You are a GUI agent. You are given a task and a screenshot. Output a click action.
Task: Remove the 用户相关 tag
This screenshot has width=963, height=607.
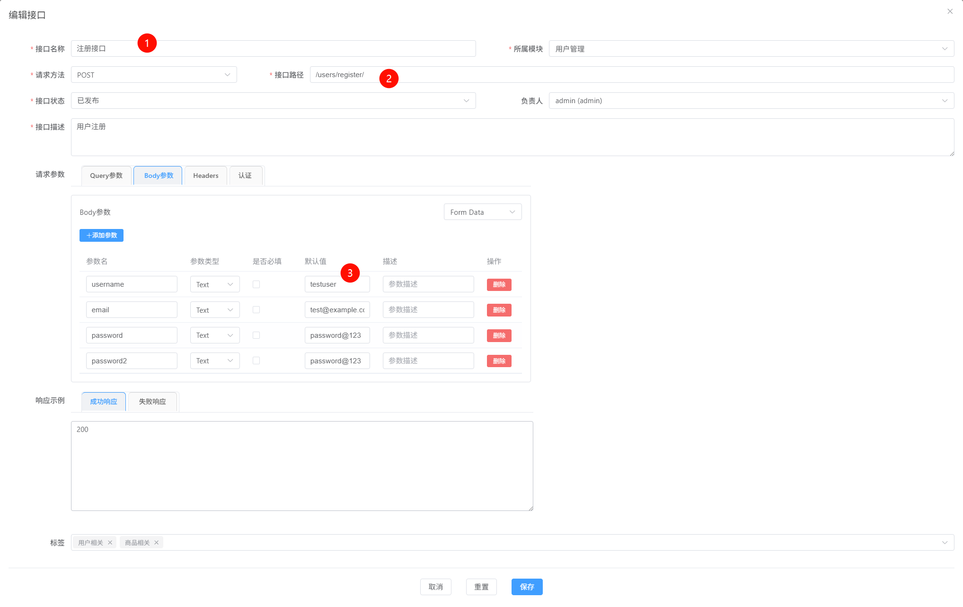[x=110, y=543]
